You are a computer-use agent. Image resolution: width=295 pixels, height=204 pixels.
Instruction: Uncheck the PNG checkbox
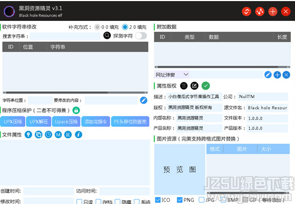179,200
